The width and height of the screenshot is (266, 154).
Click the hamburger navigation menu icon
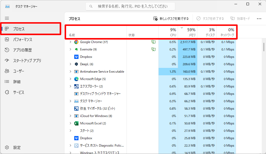pyautogui.click(x=7, y=18)
